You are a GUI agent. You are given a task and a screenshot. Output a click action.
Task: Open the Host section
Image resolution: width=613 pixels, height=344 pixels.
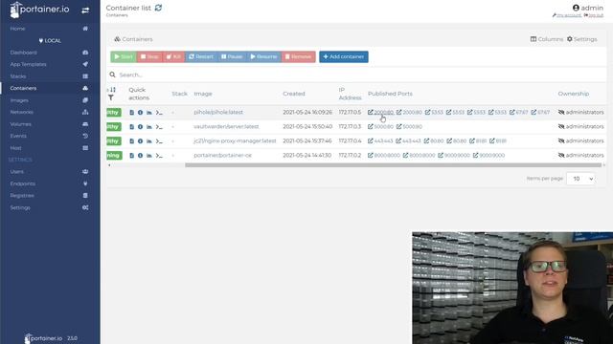pyautogui.click(x=15, y=148)
